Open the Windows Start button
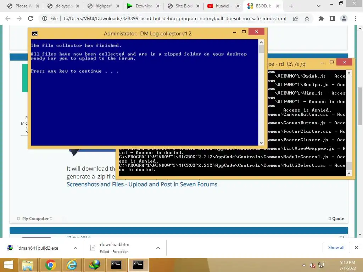The height and width of the screenshot is (272, 363). (x=9, y=265)
